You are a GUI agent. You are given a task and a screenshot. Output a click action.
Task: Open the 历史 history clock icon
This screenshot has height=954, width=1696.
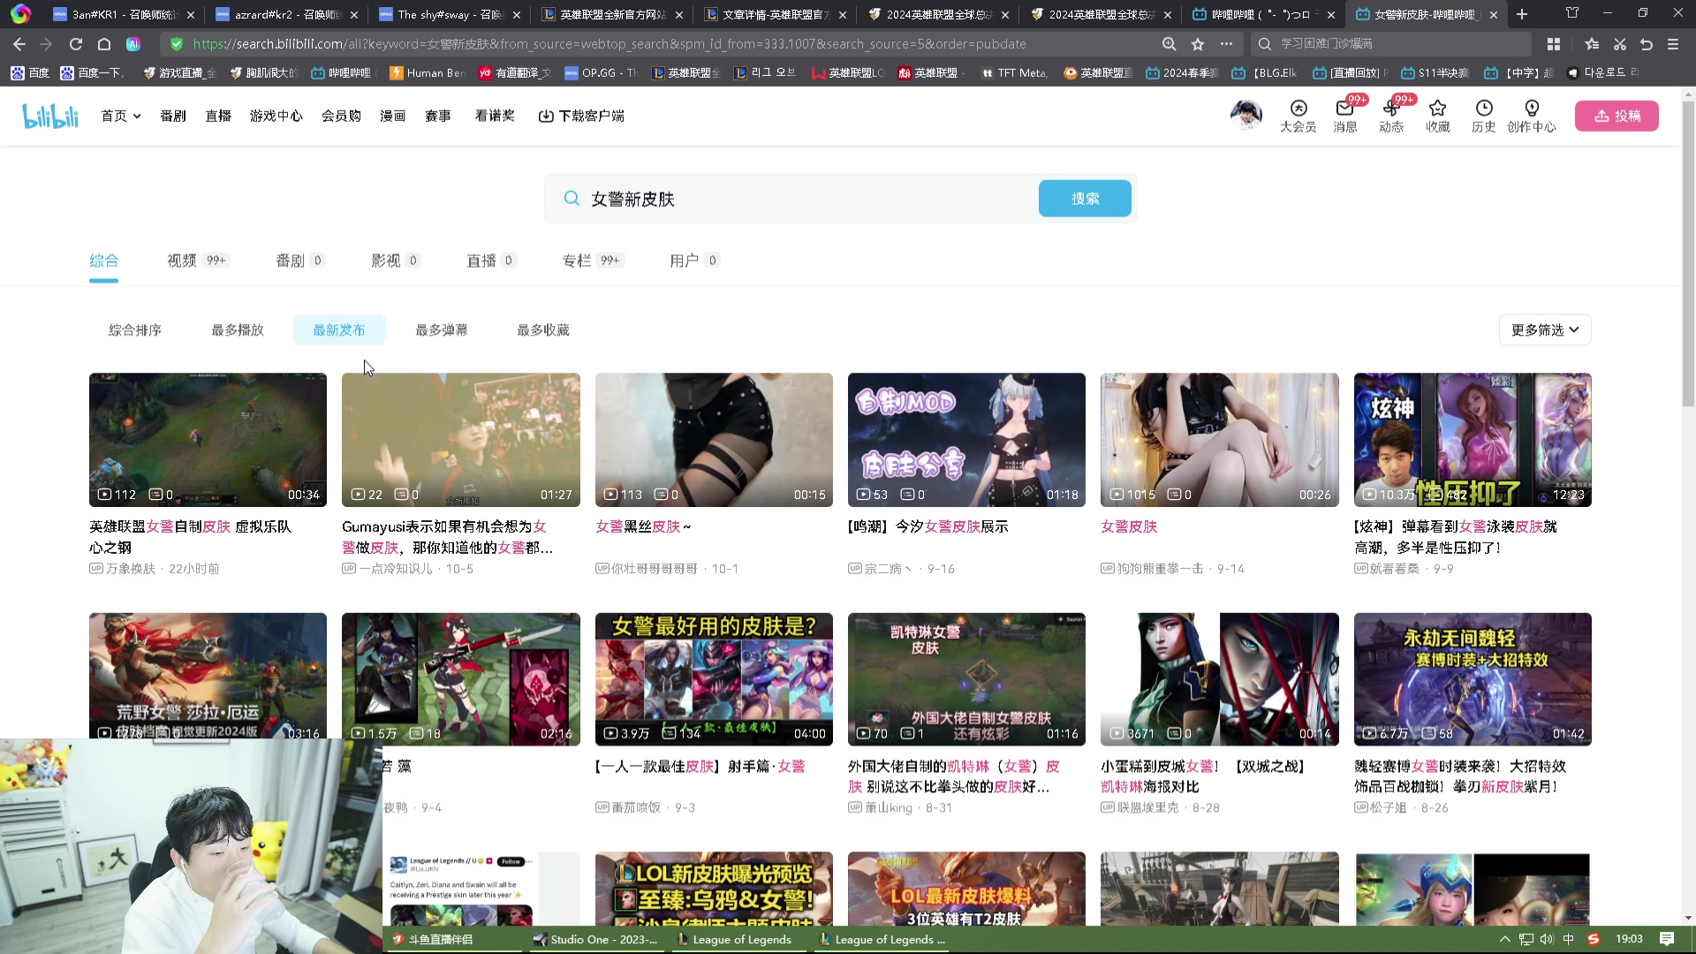coord(1484,116)
